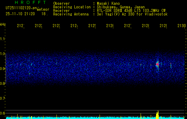Click the 'Receiving Antenna' label
Screen dimensions: 187x119
tap(71, 14)
